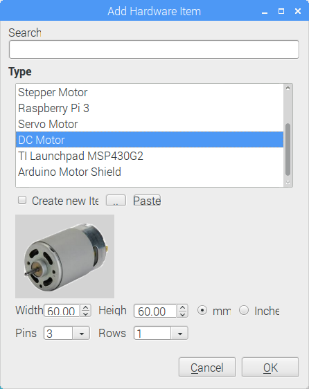Minimize the Add Hardware Item dialog
This screenshot has width=309, height=389.
[265, 12]
